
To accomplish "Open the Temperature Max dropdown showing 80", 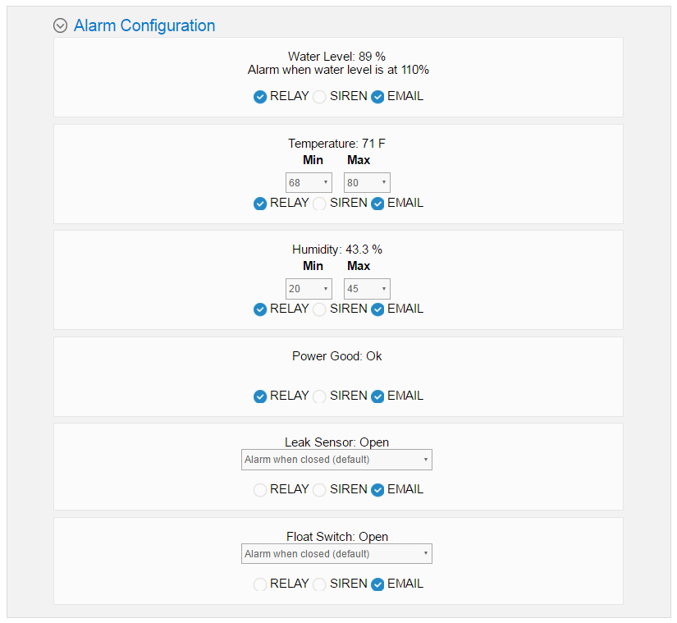I will pos(367,182).
